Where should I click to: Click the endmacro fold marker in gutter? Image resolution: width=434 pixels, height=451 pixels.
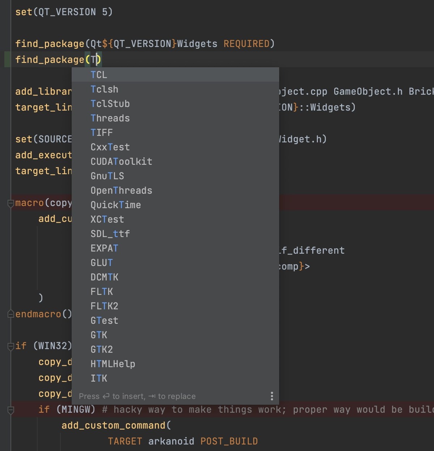pos(10,313)
